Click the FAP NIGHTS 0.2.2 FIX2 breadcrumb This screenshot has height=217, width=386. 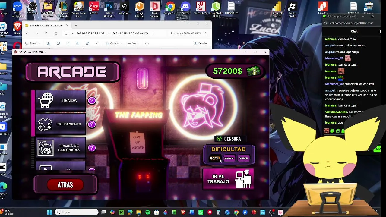[90, 33]
